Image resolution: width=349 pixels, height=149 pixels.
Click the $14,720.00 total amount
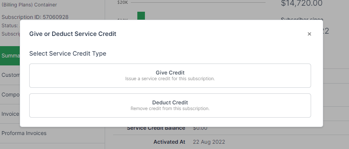pyautogui.click(x=302, y=3)
